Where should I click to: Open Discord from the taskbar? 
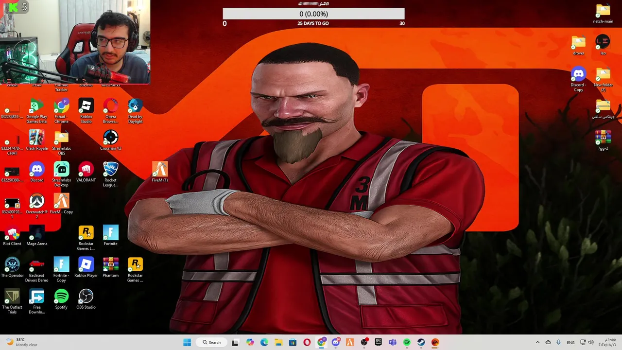[x=335, y=342]
